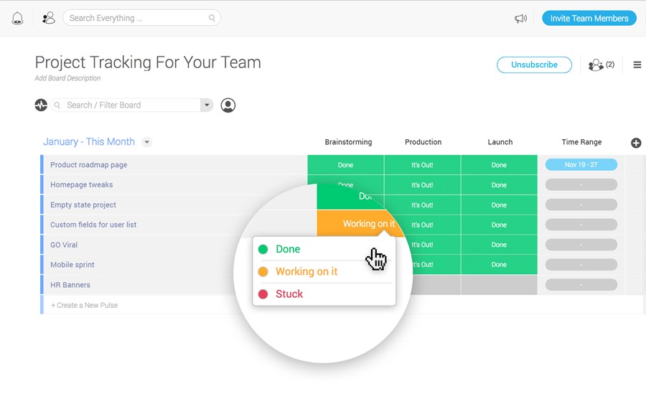This screenshot has height=404, width=646.
Task: Focus the Search Everything field
Action: (x=141, y=18)
